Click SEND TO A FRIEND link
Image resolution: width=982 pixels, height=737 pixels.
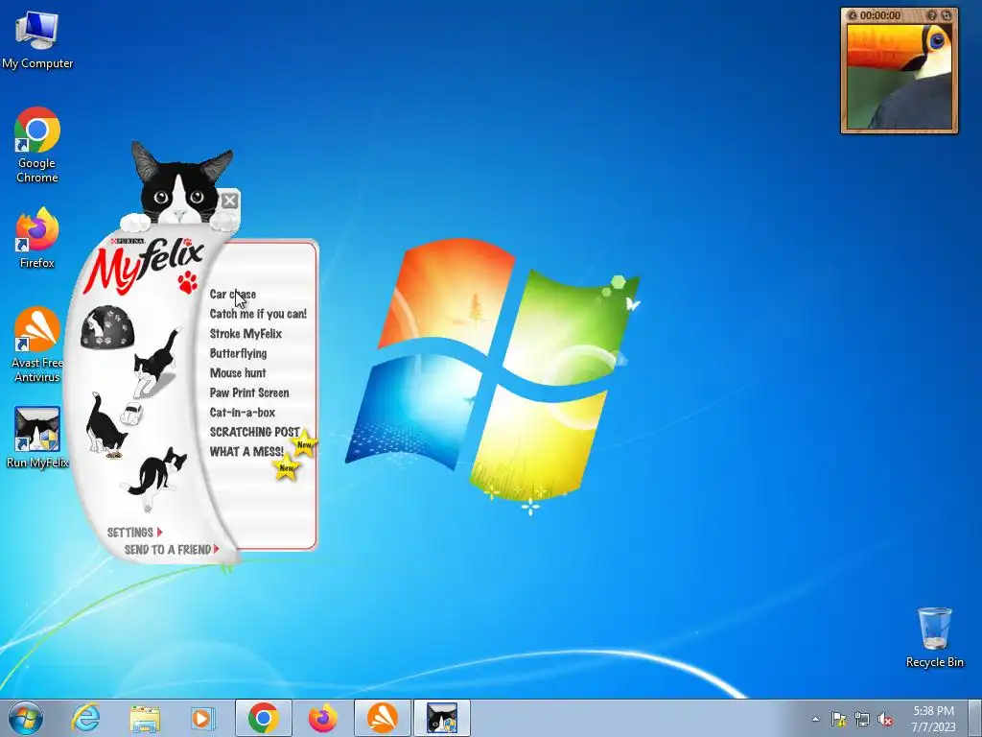click(167, 550)
